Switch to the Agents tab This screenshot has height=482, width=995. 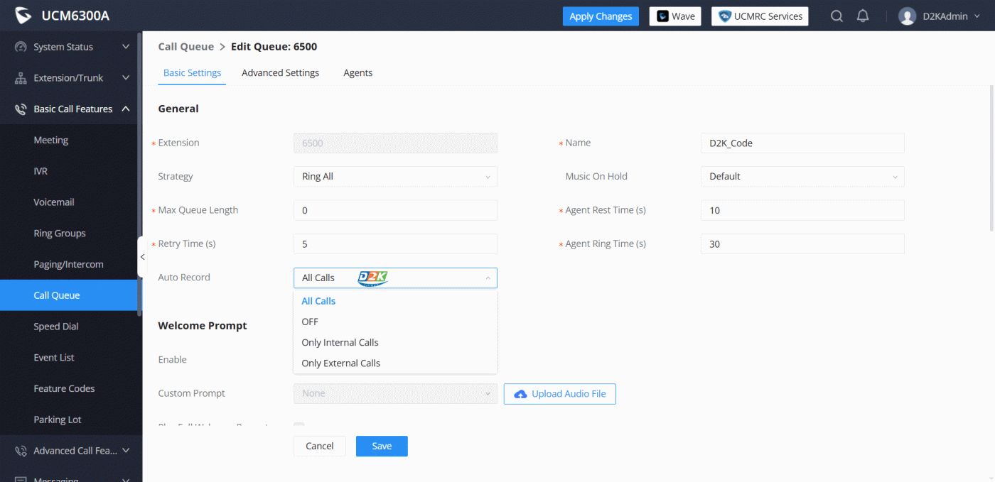[x=357, y=73]
